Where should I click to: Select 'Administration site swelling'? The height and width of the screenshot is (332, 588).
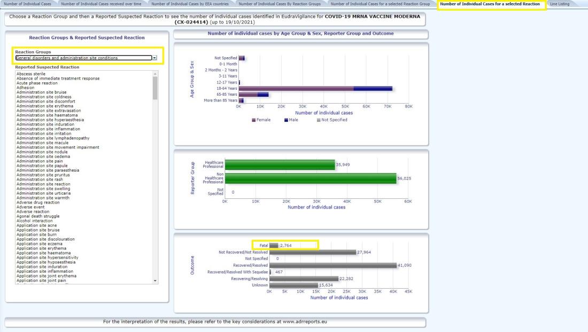43,189
